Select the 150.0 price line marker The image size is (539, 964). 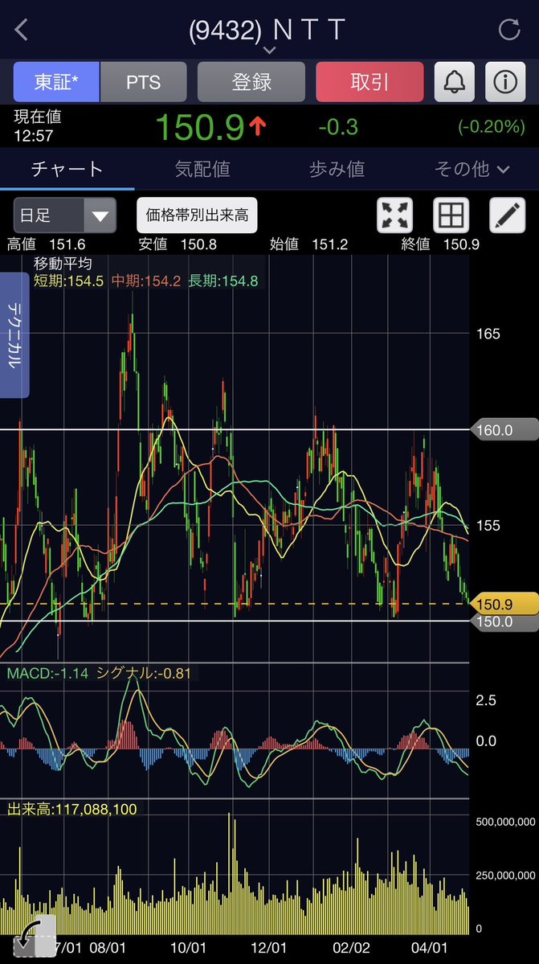504,621
